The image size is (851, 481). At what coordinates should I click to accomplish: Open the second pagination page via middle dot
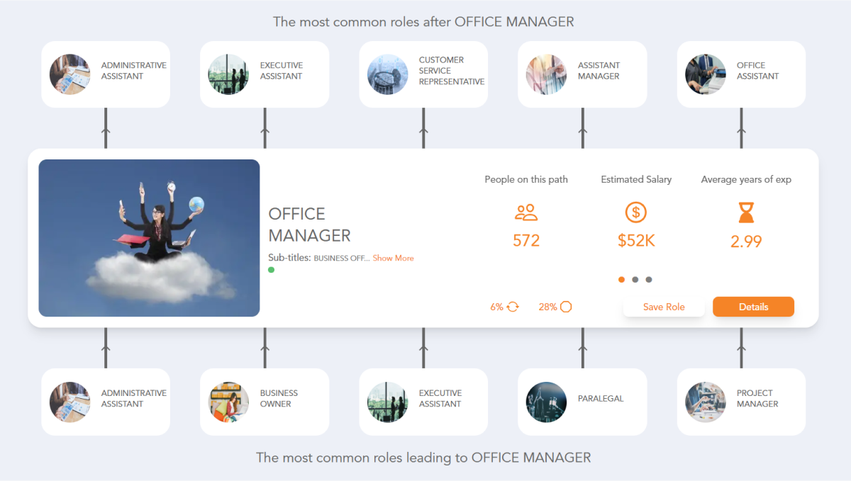pos(635,279)
